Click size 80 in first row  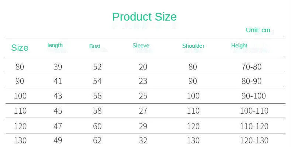[x=20, y=67]
